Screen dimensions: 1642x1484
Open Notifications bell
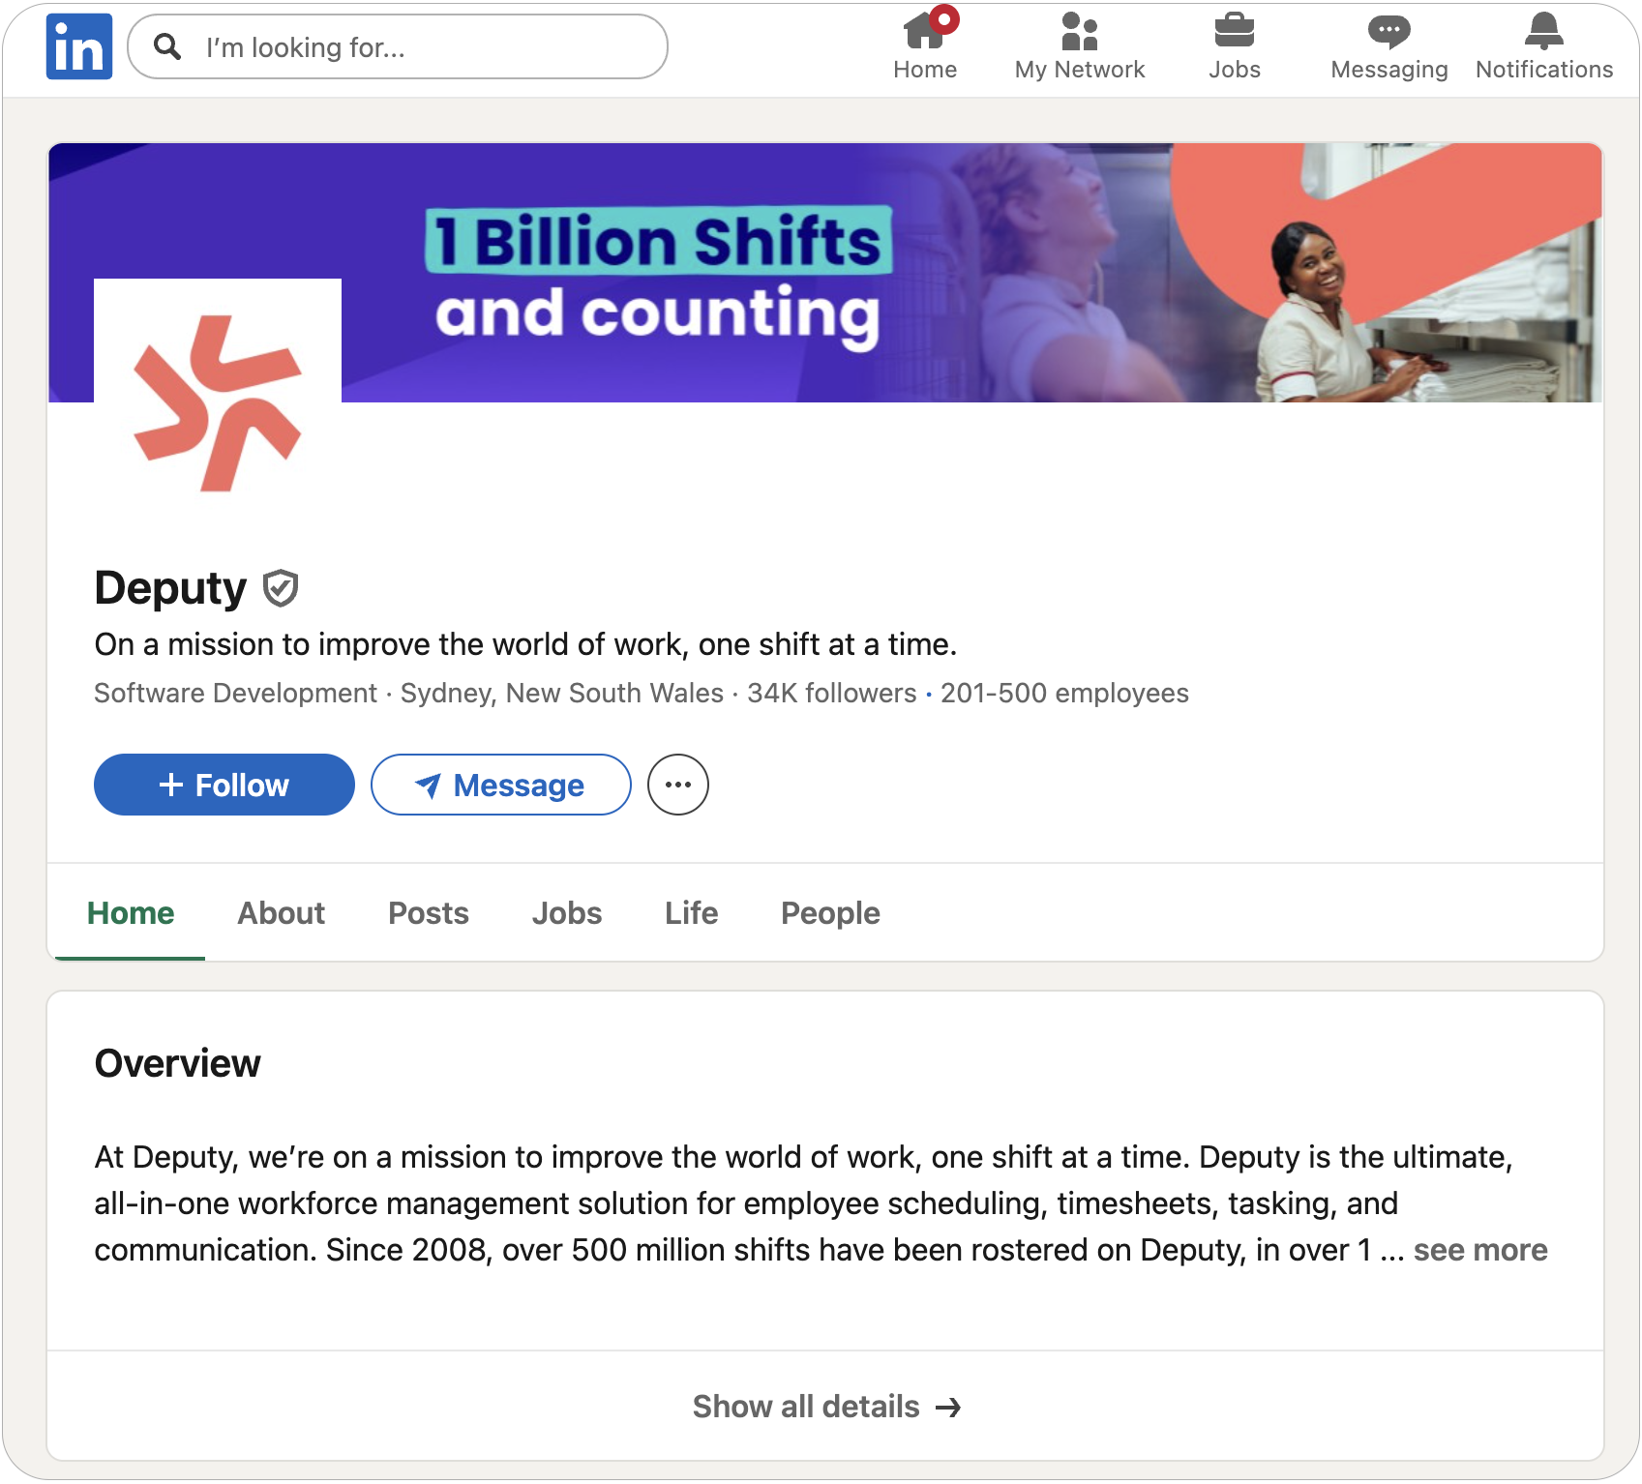[1544, 45]
